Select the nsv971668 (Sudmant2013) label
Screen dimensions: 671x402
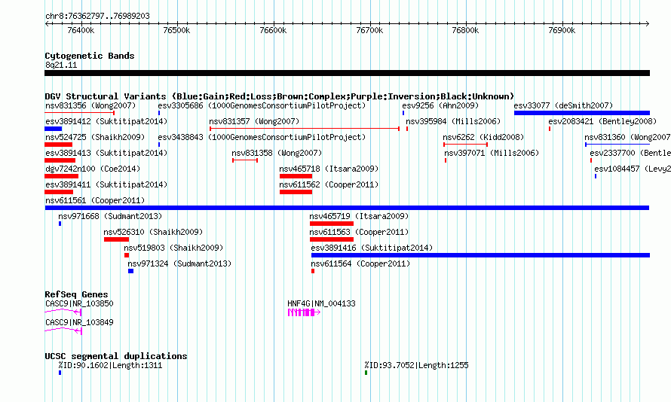(x=110, y=216)
